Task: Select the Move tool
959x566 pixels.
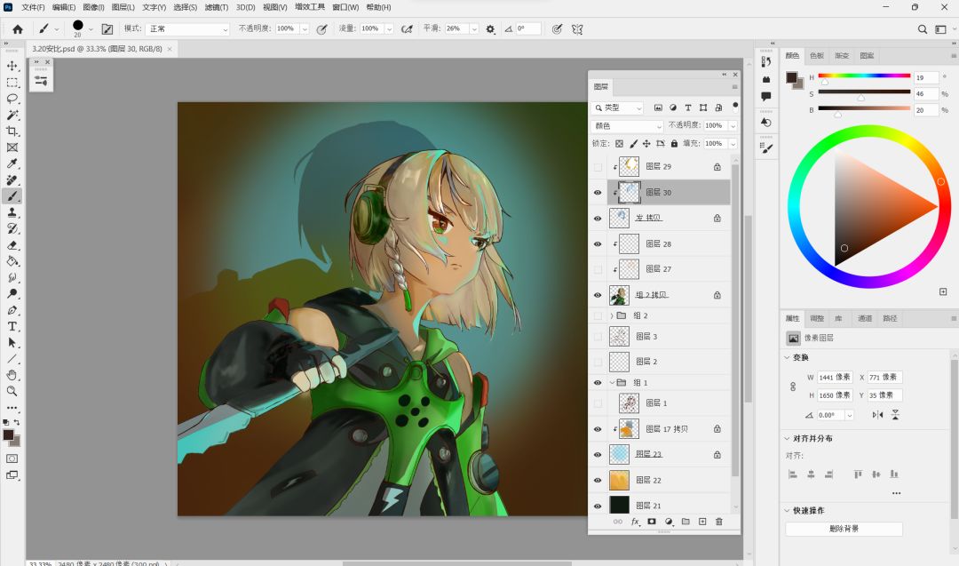Action: pos(12,66)
